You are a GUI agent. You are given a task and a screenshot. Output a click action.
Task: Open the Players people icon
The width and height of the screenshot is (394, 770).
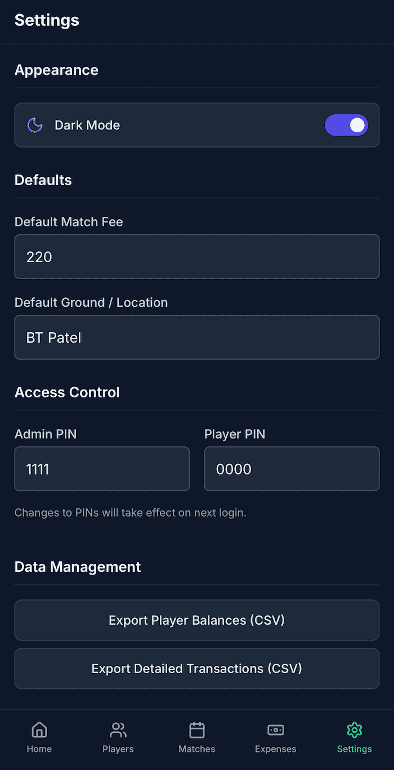(x=118, y=731)
